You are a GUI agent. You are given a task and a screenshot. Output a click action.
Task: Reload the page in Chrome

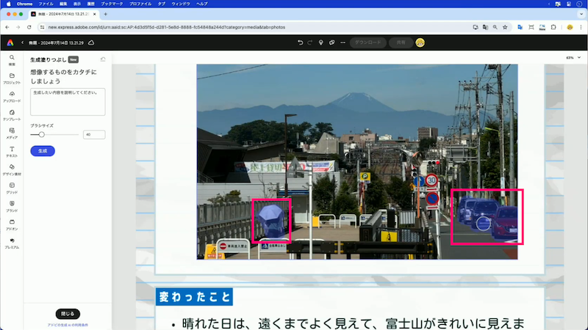click(x=29, y=27)
